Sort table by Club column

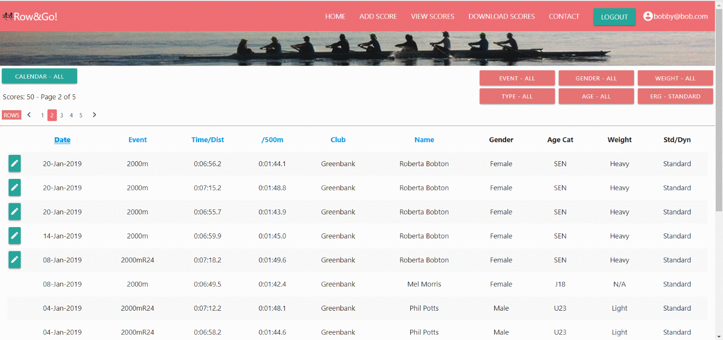click(x=338, y=140)
